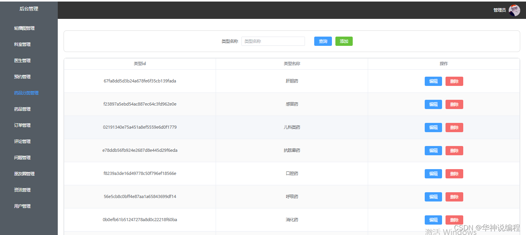Click the blue 查询 button
The height and width of the screenshot is (235, 526).
pyautogui.click(x=323, y=41)
